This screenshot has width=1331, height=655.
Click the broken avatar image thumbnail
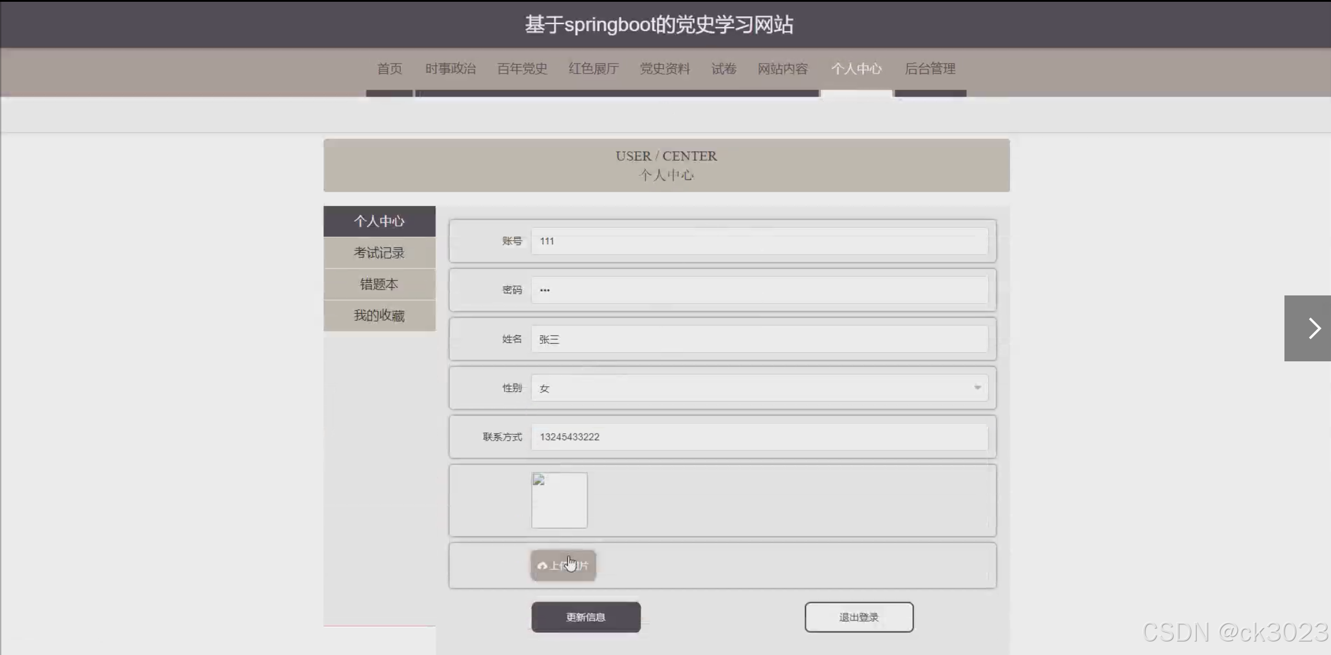pos(559,500)
